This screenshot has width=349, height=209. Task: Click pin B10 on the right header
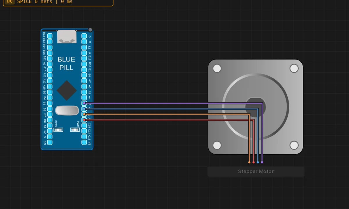pyautogui.click(x=84, y=64)
